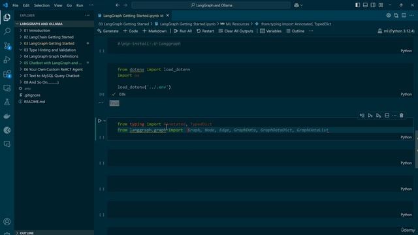418x235 pixels.
Task: Click the Explorer more actions ellipsis
Action: tap(88, 16)
